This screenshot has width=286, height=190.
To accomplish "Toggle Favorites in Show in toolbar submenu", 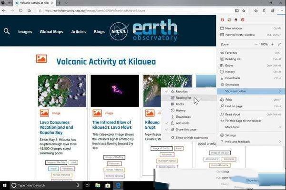I will pyautogui.click(x=189, y=92).
